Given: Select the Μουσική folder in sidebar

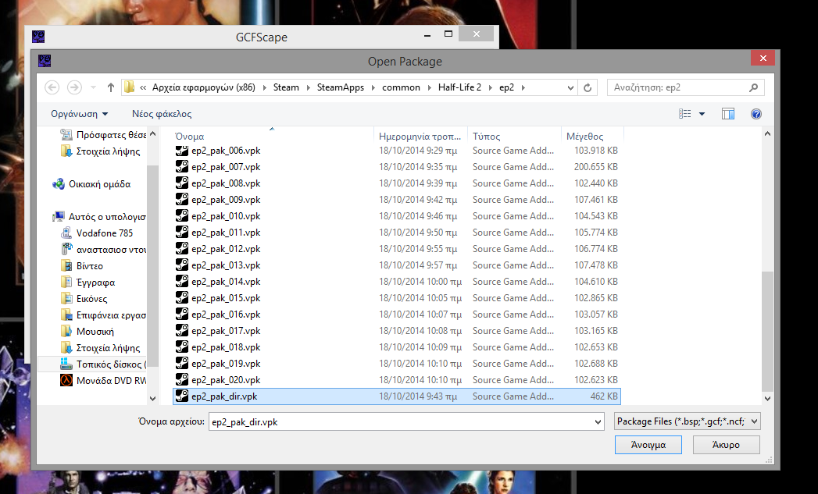Looking at the screenshot, I should 95,332.
